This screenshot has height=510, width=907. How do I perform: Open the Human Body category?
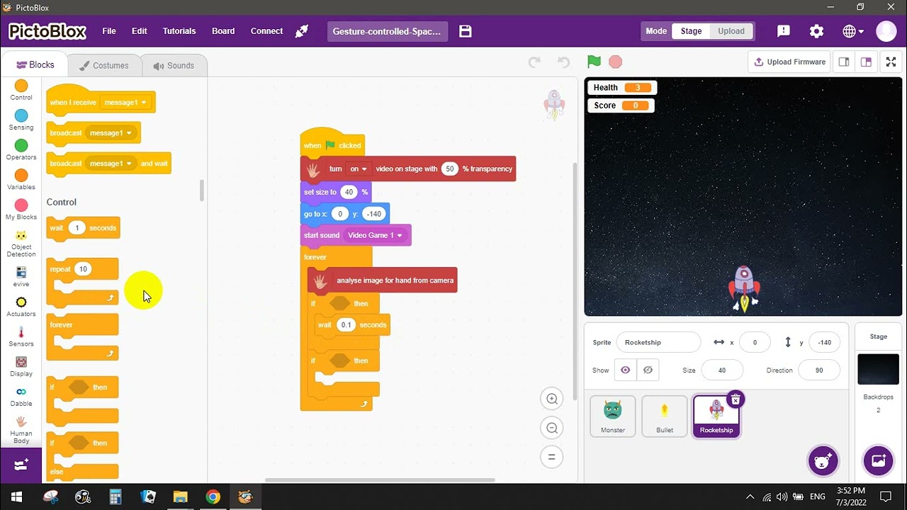21,429
